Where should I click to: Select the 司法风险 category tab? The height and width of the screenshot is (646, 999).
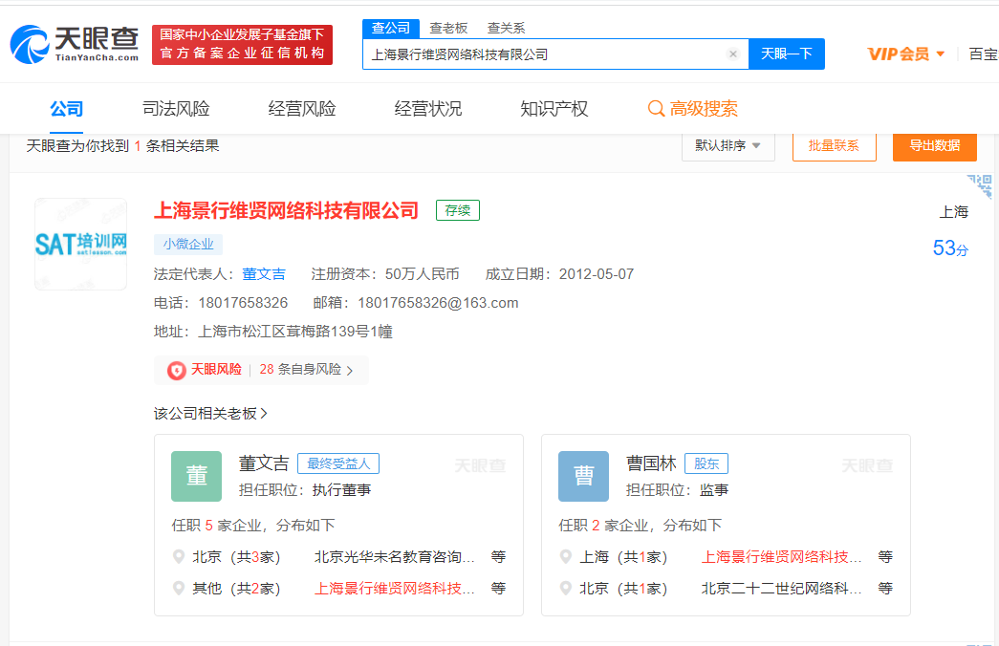[x=176, y=109]
